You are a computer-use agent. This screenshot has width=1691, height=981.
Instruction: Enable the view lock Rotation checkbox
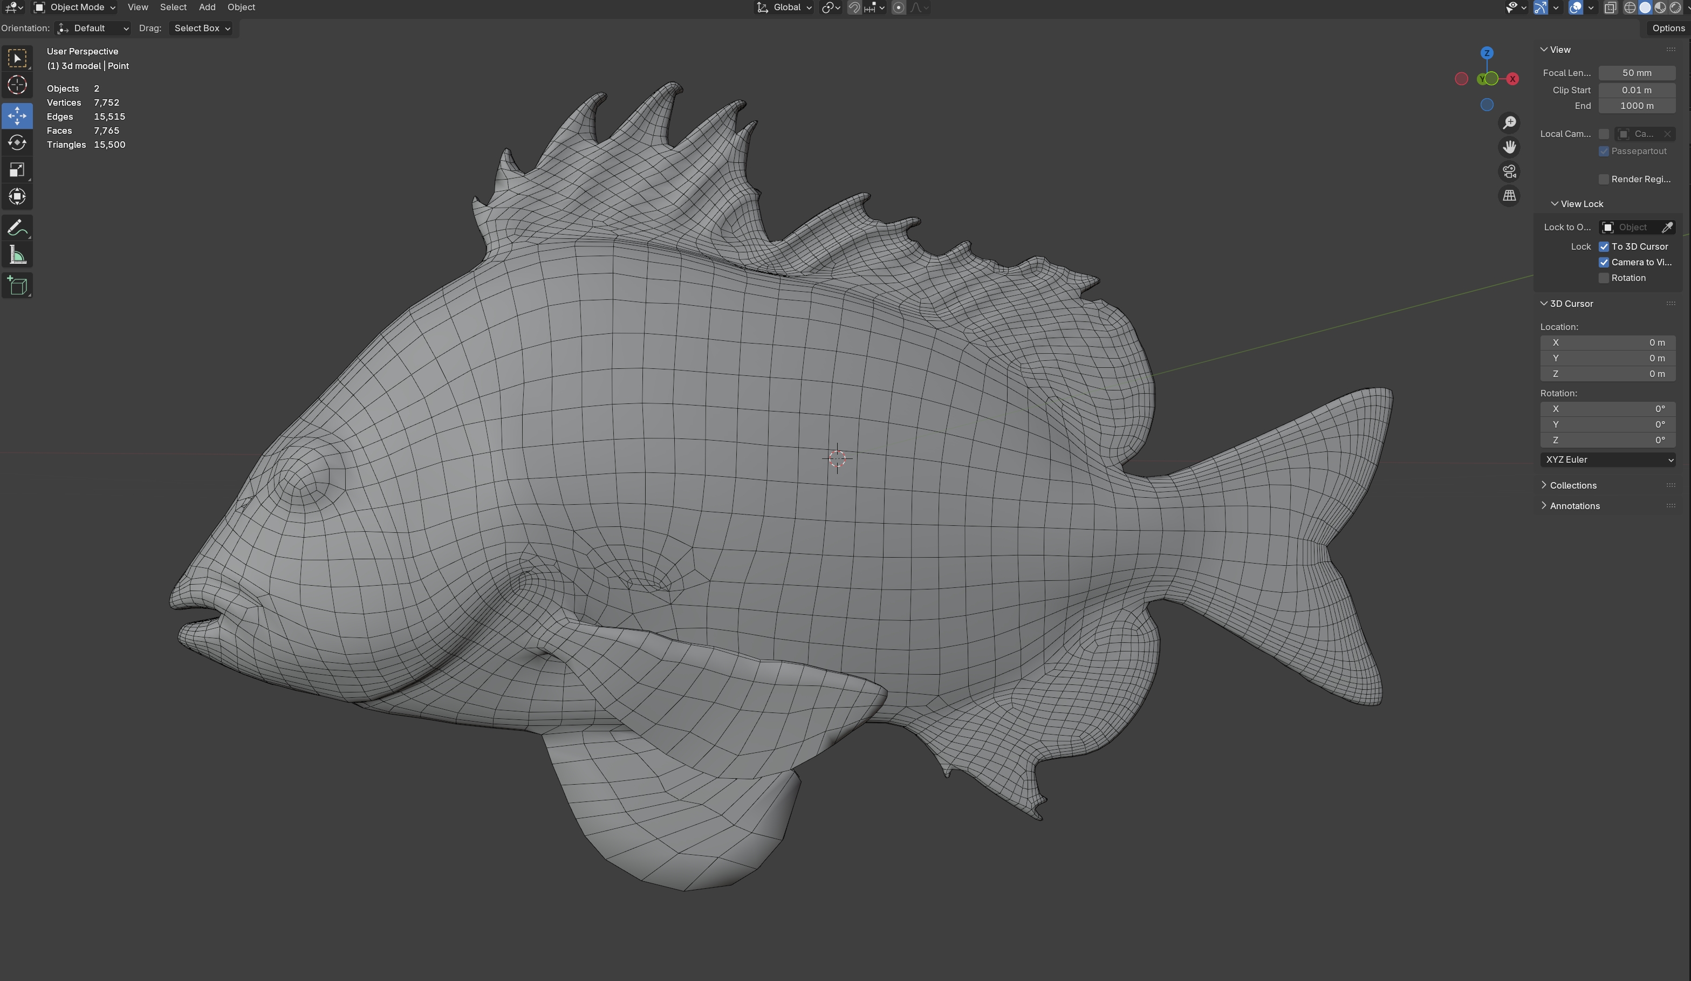click(x=1604, y=278)
